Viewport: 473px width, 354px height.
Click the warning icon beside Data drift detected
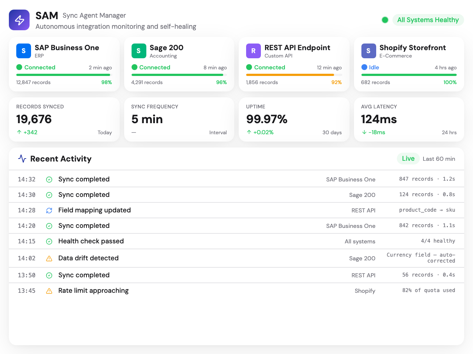pyautogui.click(x=49, y=258)
